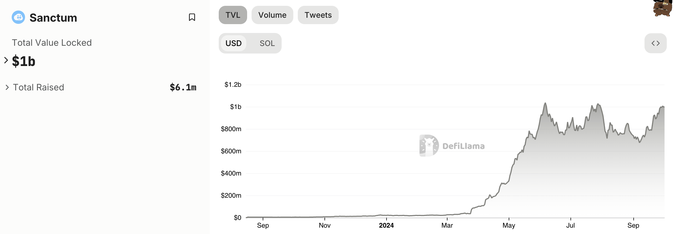Click the Total Raised label text

point(39,87)
